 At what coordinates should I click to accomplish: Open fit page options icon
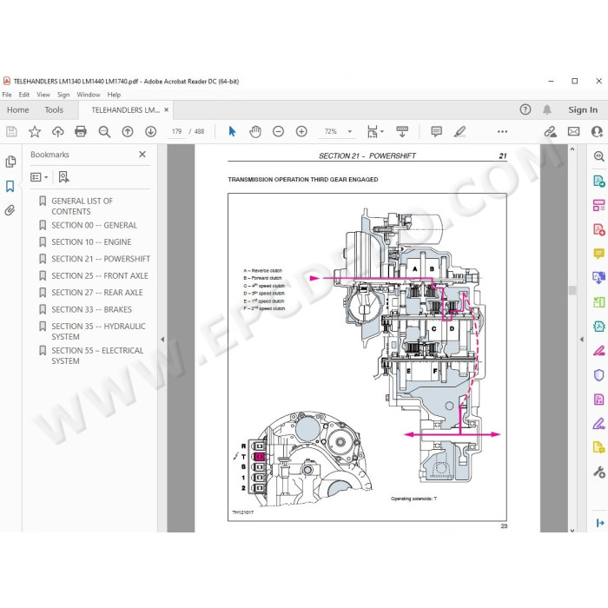[x=373, y=132]
